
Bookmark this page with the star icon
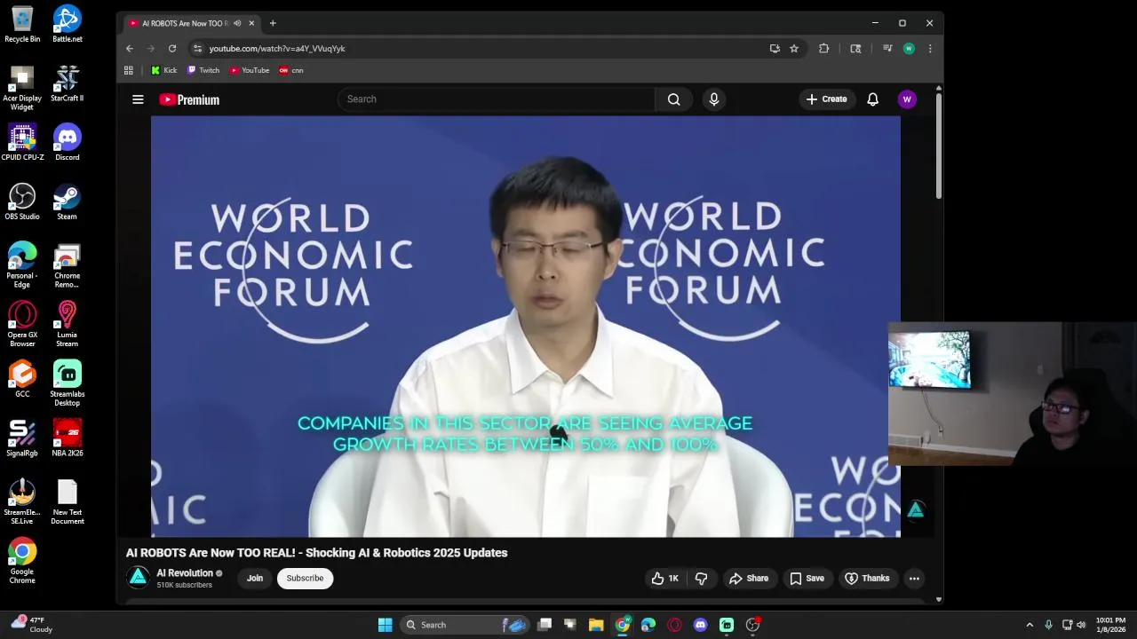tap(794, 49)
